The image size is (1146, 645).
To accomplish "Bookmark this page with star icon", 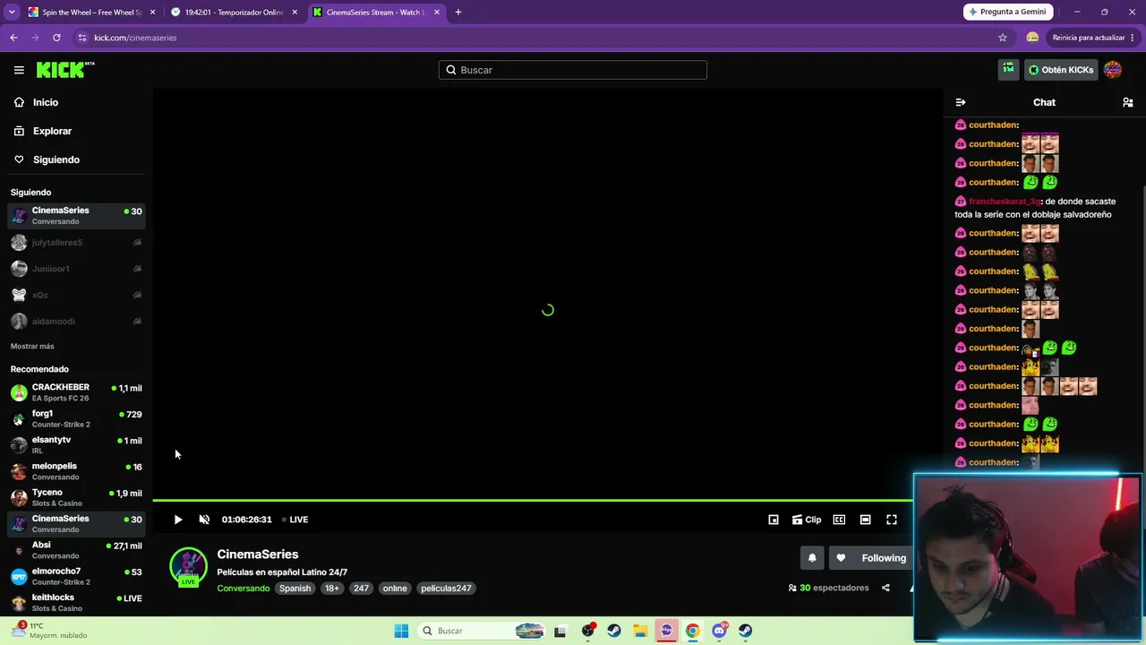I will point(1003,38).
